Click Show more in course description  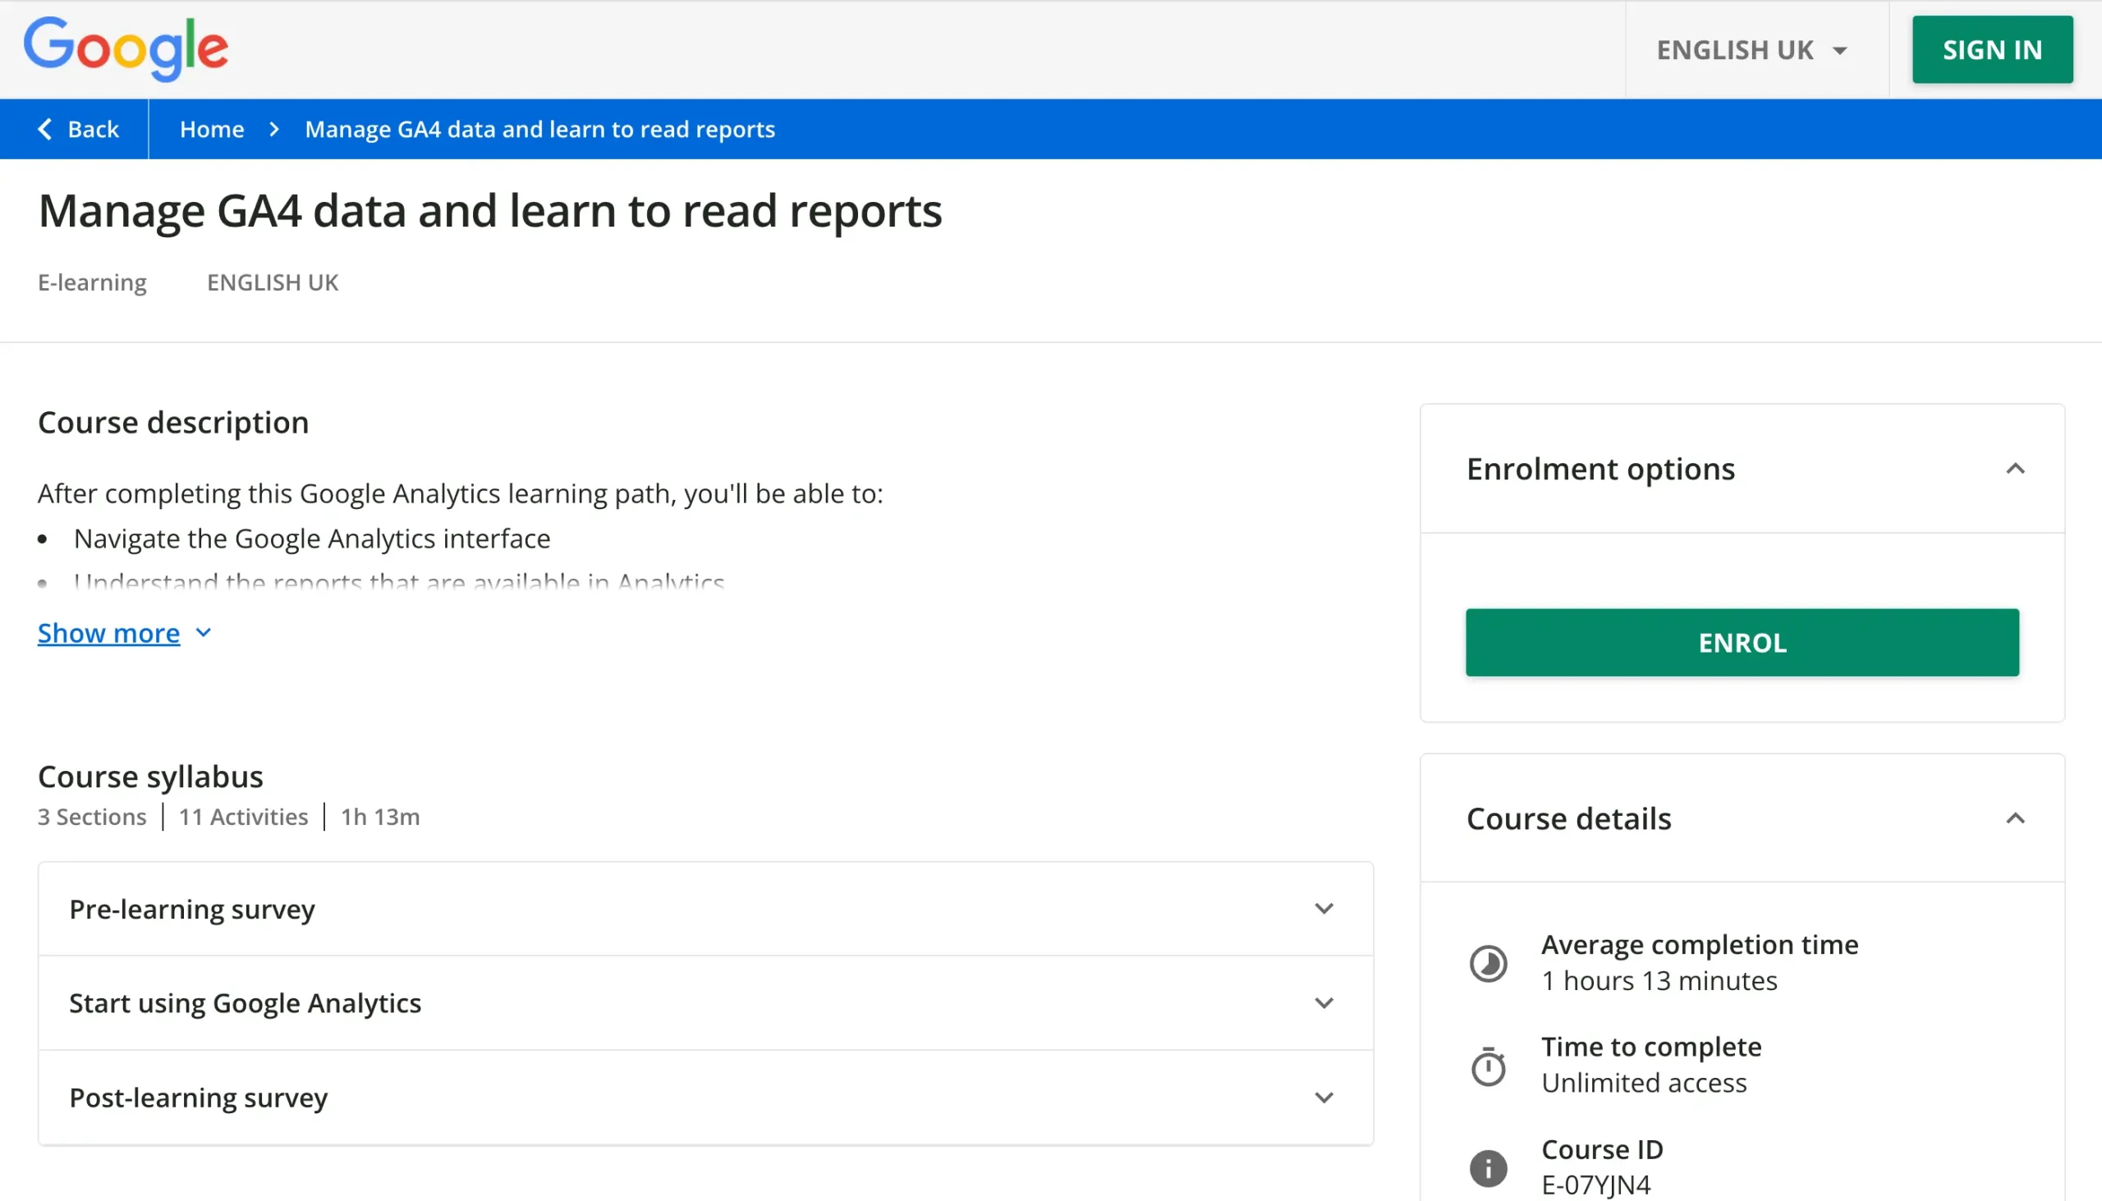(109, 633)
